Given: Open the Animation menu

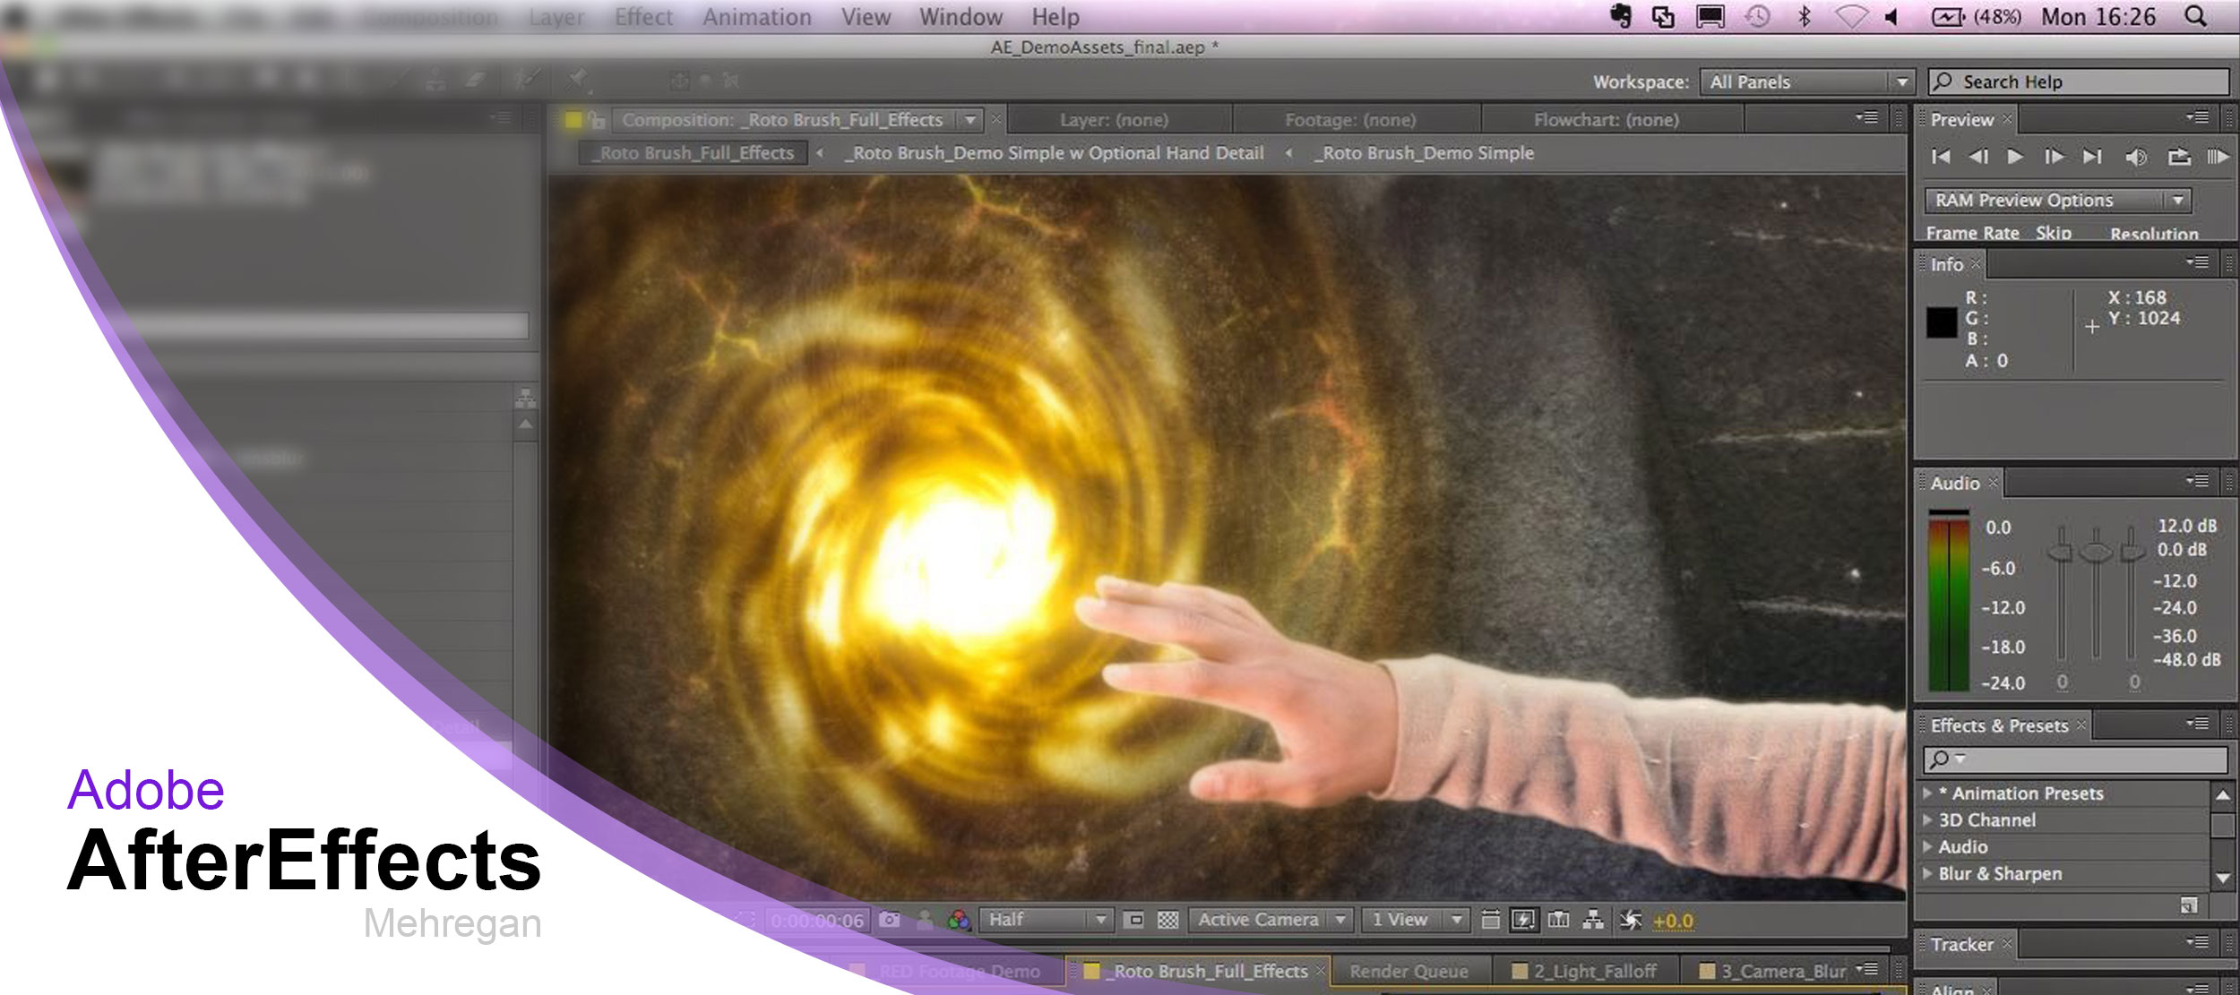Looking at the screenshot, I should [757, 16].
